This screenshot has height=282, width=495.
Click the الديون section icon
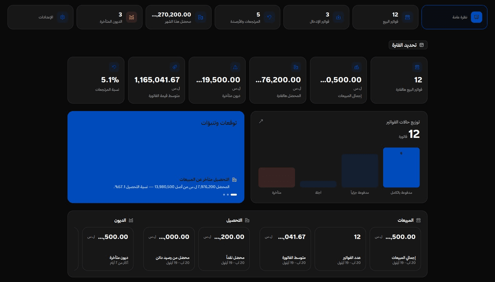point(131,220)
